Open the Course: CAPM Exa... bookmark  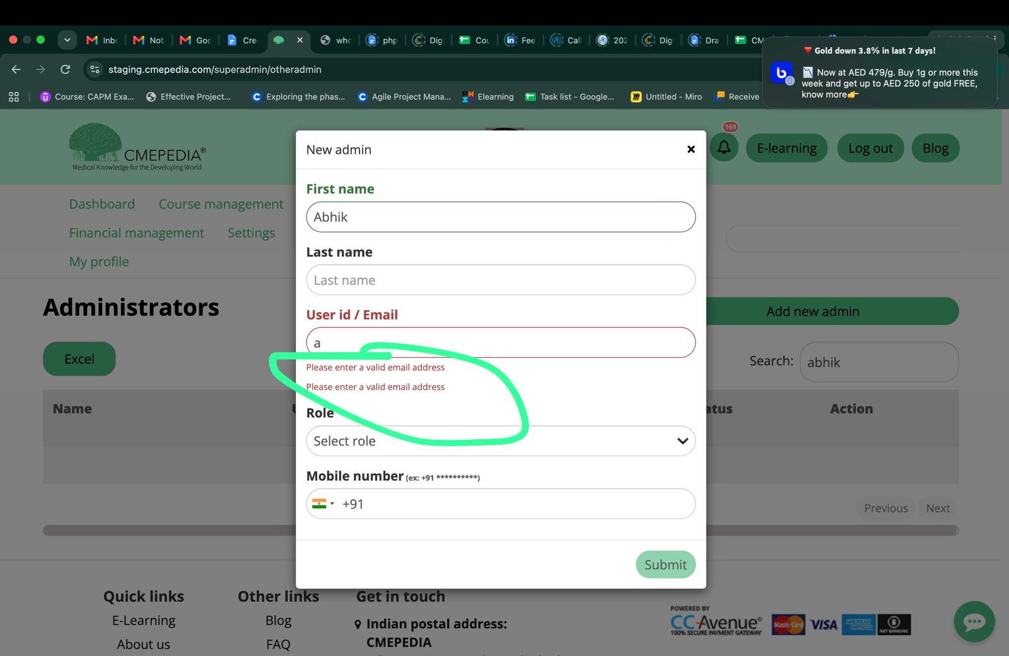click(x=87, y=96)
